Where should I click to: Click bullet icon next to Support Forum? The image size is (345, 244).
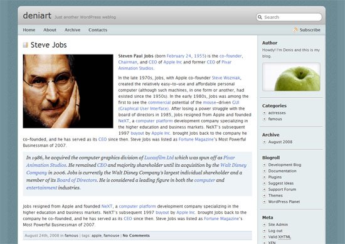pos(265,189)
